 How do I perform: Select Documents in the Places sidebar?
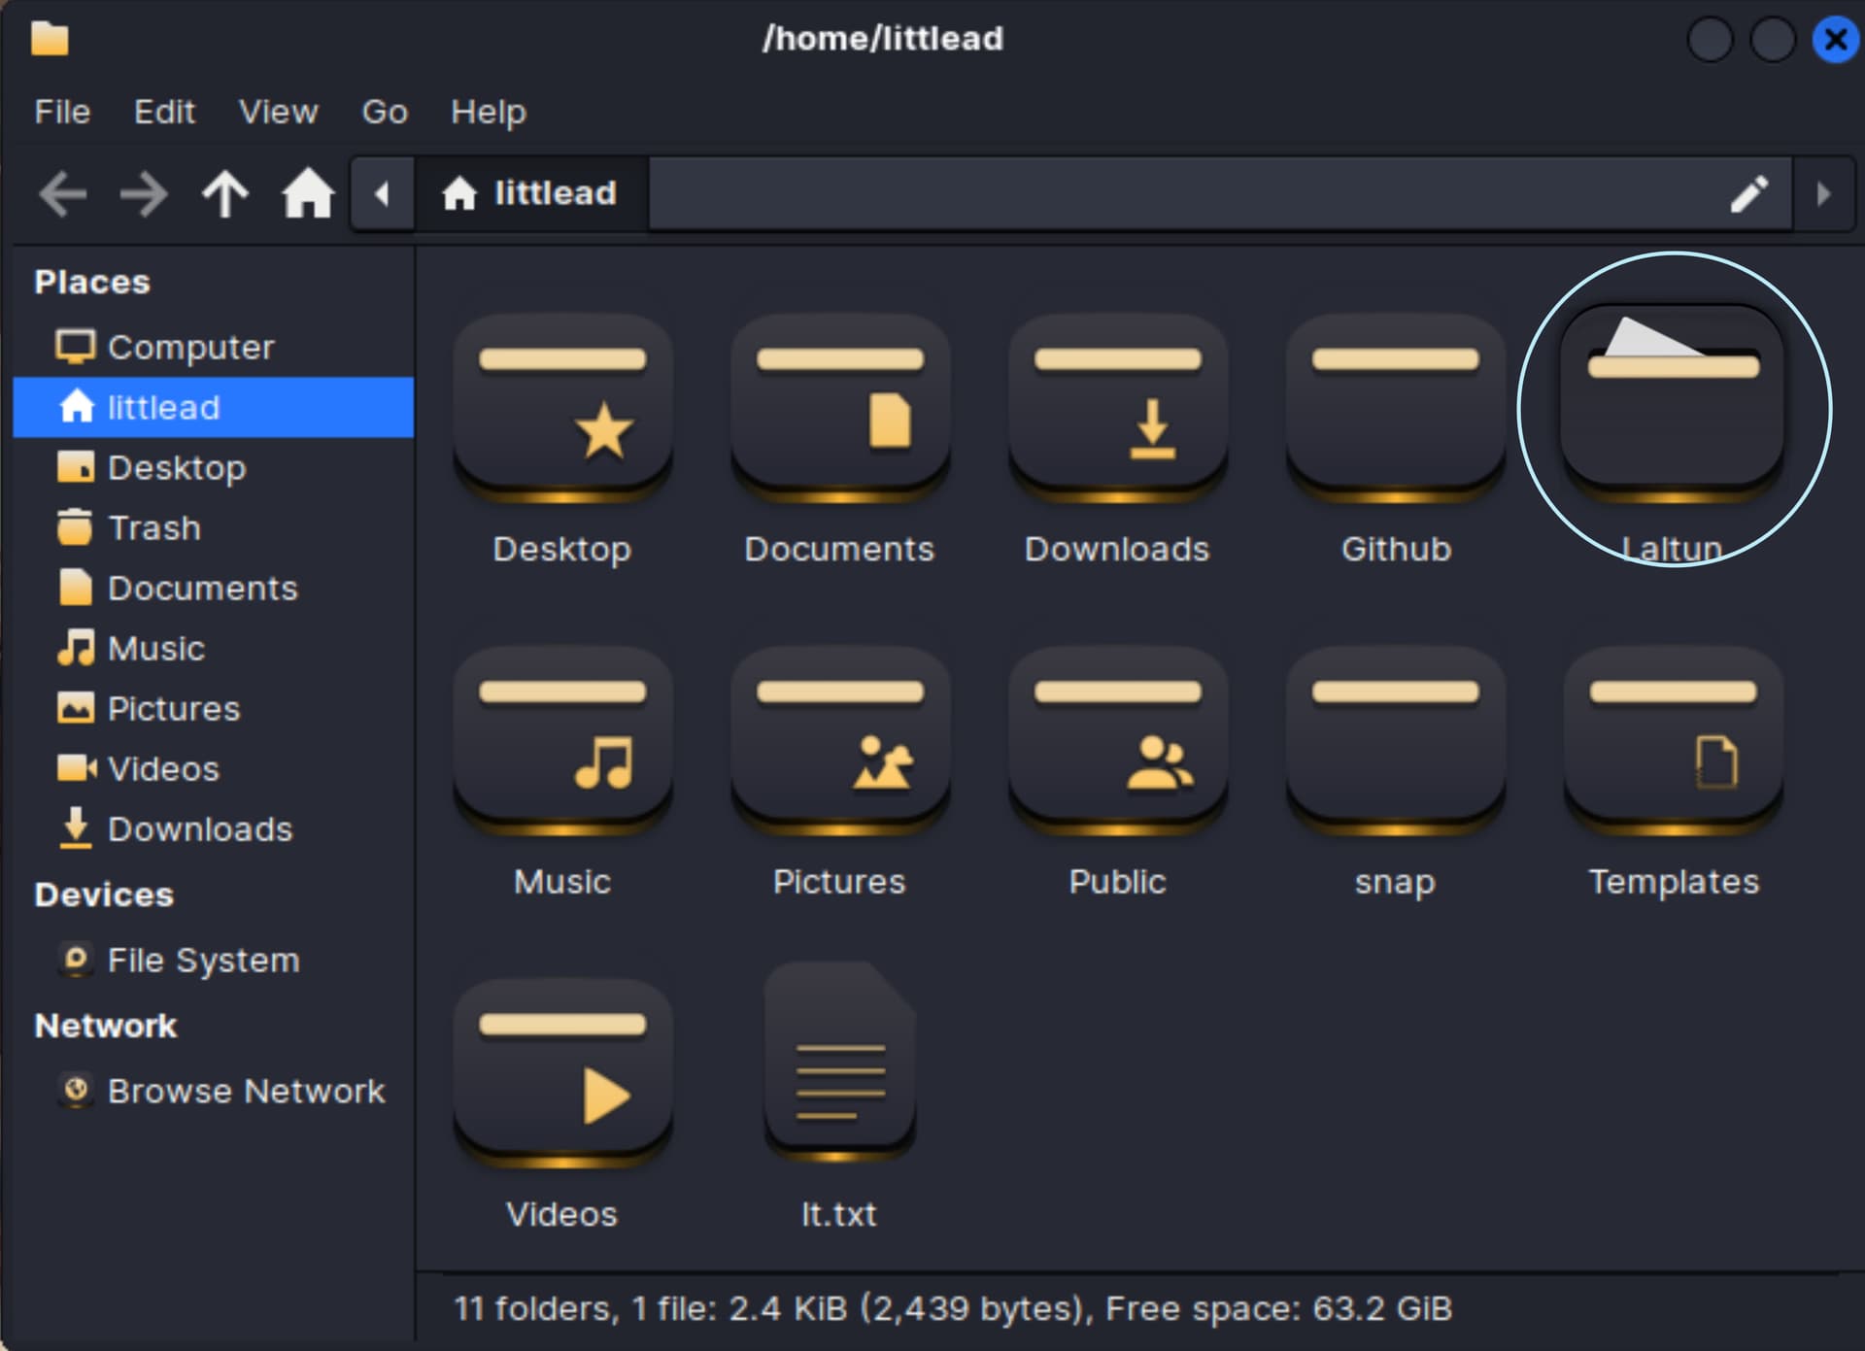click(x=214, y=588)
